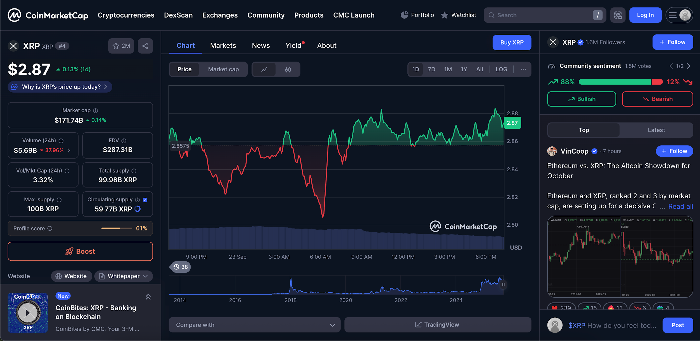
Task: Open the Markets tab
Action: [223, 45]
